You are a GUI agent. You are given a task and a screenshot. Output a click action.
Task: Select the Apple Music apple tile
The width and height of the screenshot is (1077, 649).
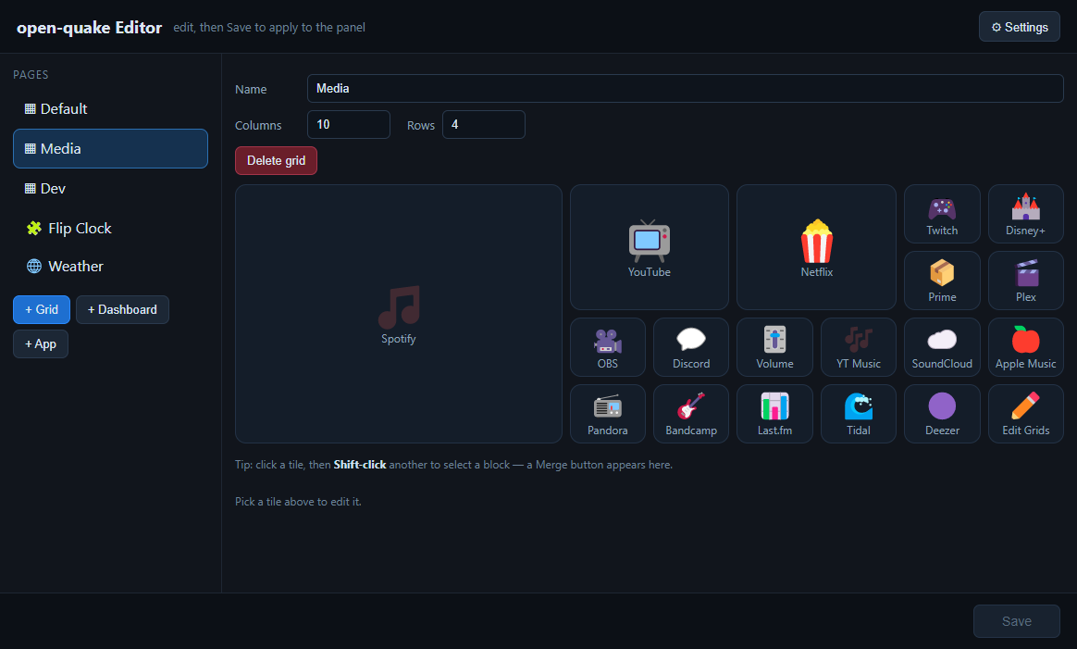[x=1025, y=347]
